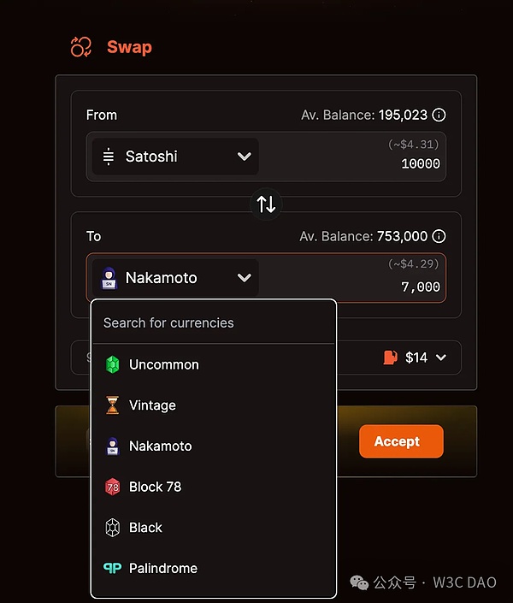This screenshot has width=513, height=603.
Task: Select the Uncommon currency option
Action: coord(163,364)
